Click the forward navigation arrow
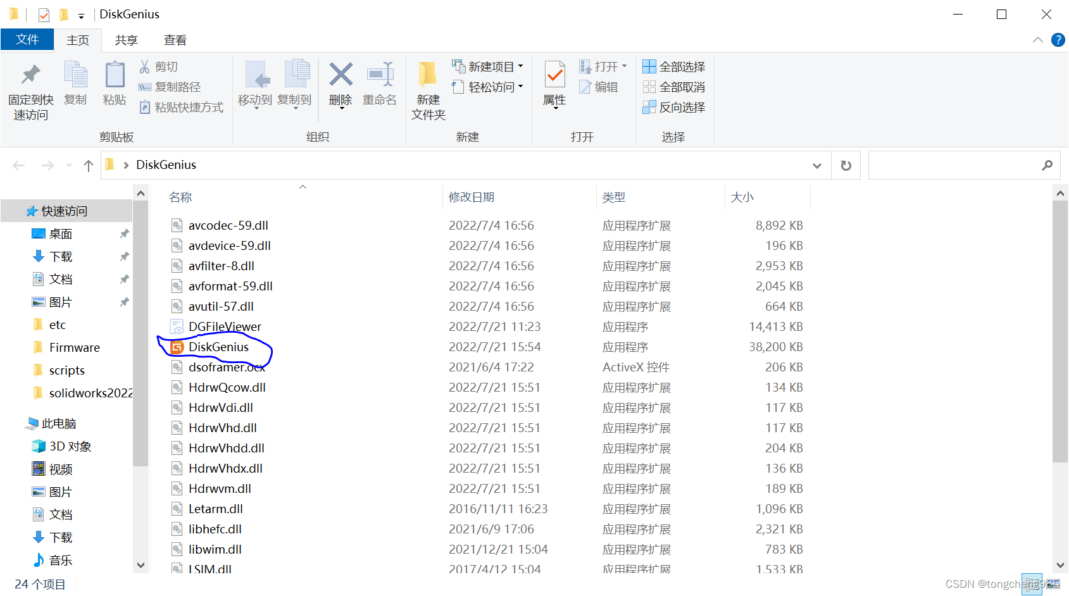1069x596 pixels. (x=47, y=166)
